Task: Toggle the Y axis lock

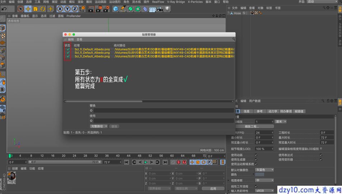Action: click(x=68, y=9)
